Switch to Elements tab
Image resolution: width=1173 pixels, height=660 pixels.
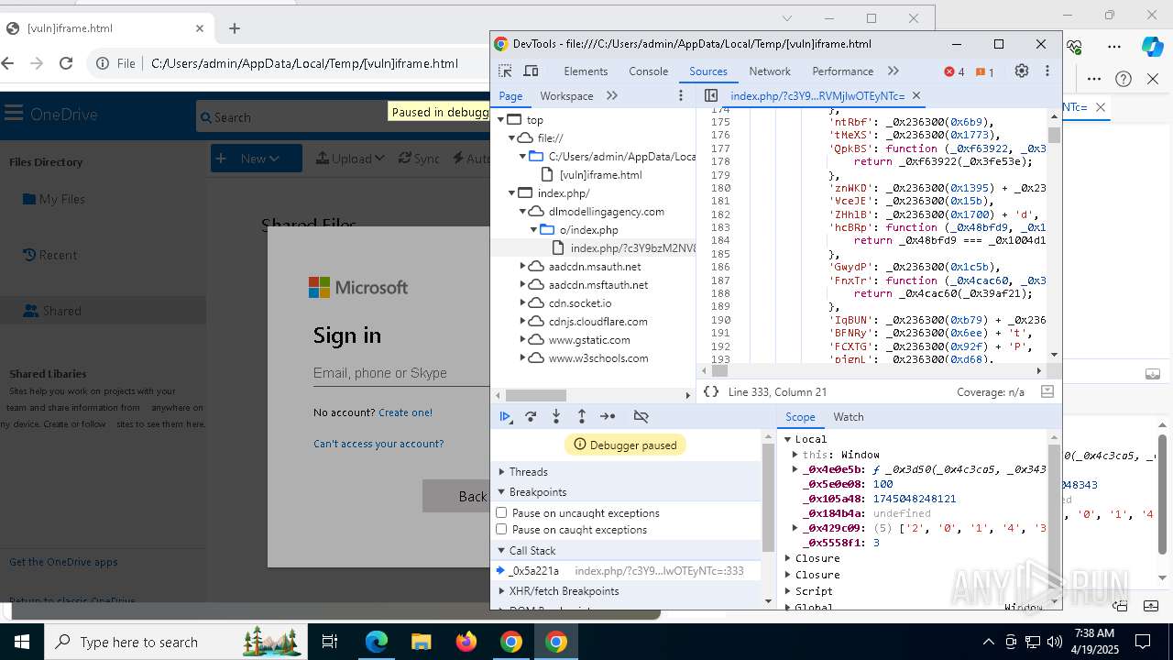586,71
